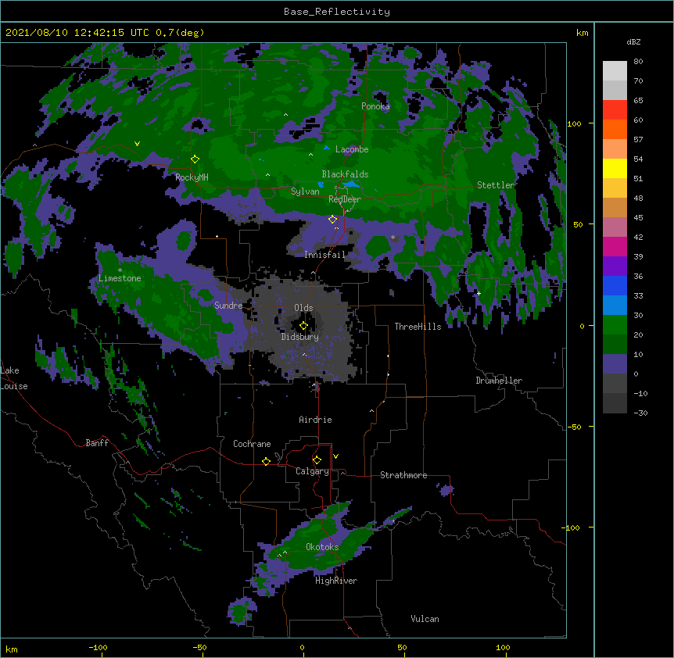Click the -30 value on the dBZ scale
This screenshot has width=674, height=658.
(x=640, y=413)
